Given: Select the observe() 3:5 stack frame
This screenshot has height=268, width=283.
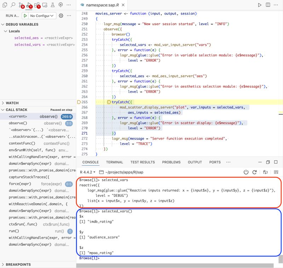Looking at the screenshot, I should click(x=38, y=123).
